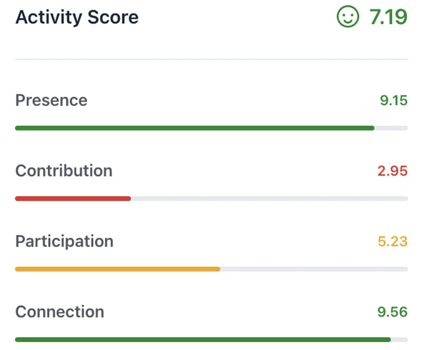Click the Presence label
The image size is (423, 350).
click(51, 100)
